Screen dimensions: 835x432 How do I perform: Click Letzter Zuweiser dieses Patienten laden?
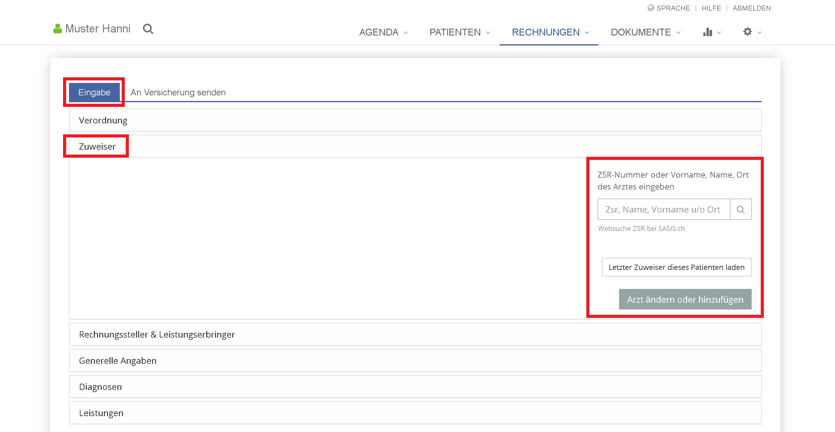(x=676, y=267)
